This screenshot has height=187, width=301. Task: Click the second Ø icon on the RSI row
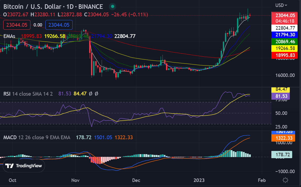(96, 94)
